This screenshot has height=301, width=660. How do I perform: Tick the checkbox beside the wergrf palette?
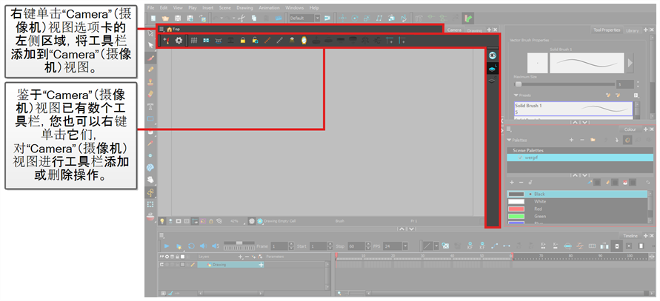tap(520, 158)
